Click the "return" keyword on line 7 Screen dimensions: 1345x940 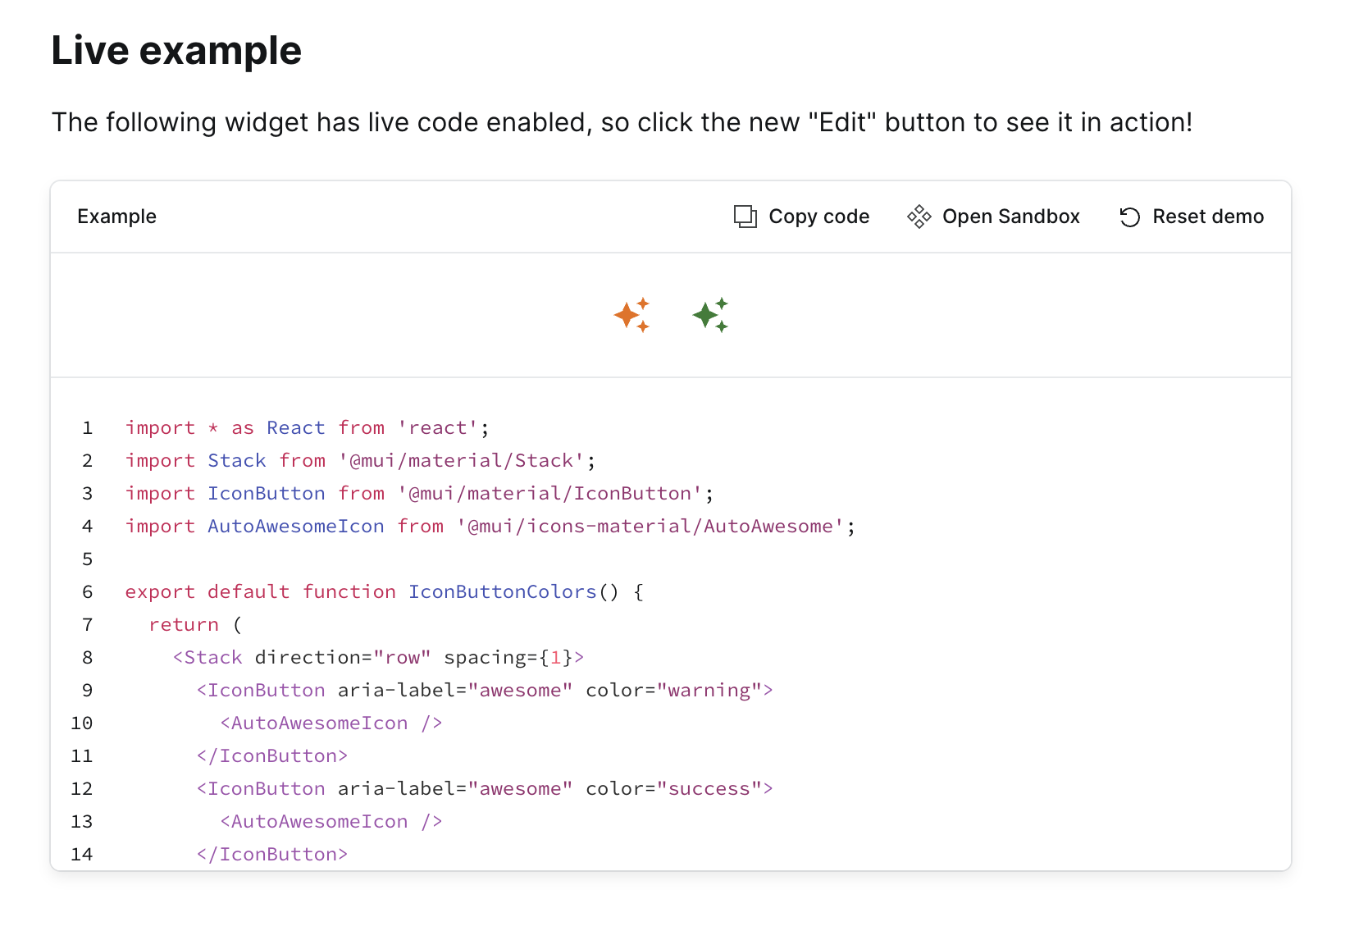[184, 625]
